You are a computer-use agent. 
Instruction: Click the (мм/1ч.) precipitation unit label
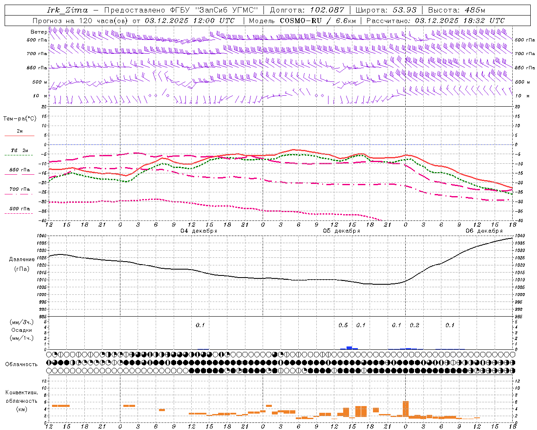click(x=22, y=338)
